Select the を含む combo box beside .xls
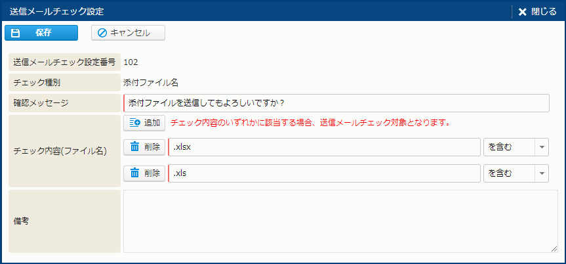 [x=509, y=173]
